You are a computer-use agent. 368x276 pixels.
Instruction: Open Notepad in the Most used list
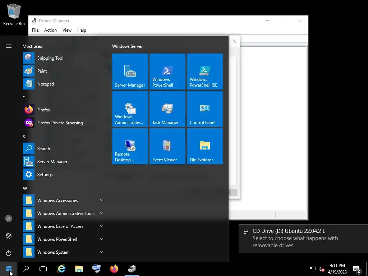pyautogui.click(x=63, y=84)
